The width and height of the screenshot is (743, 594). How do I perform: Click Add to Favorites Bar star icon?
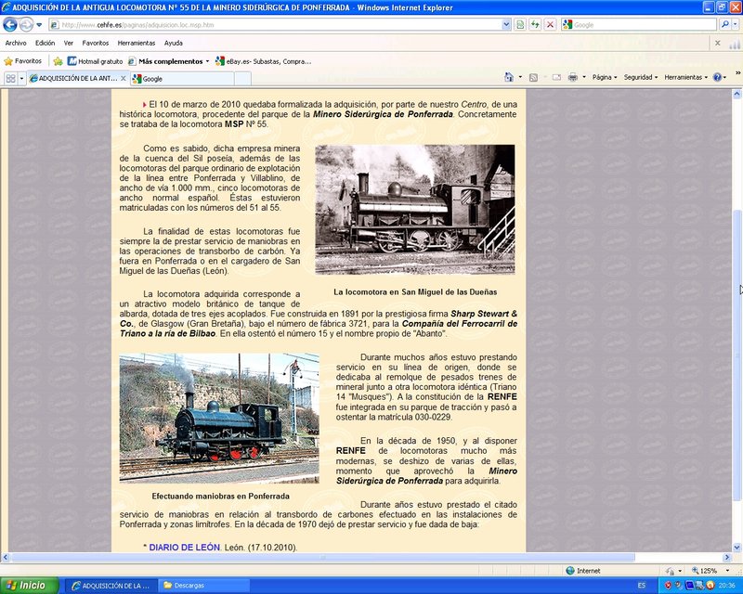[x=58, y=61]
